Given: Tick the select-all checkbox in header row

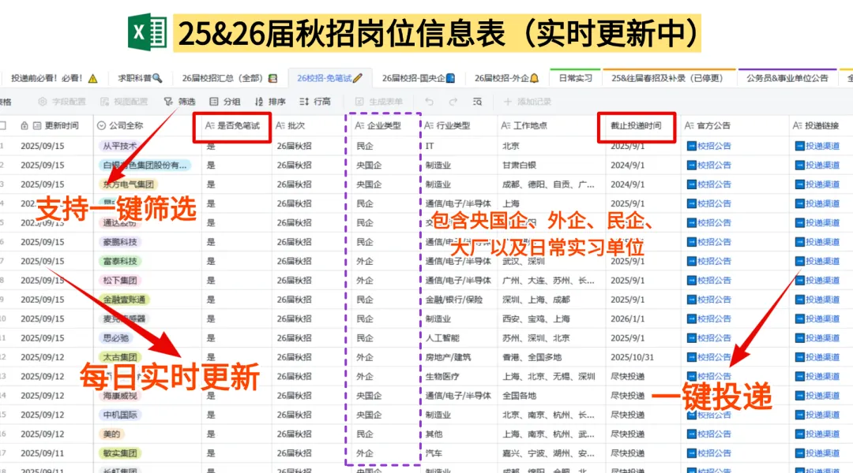Looking at the screenshot, I should pyautogui.click(x=3, y=125).
